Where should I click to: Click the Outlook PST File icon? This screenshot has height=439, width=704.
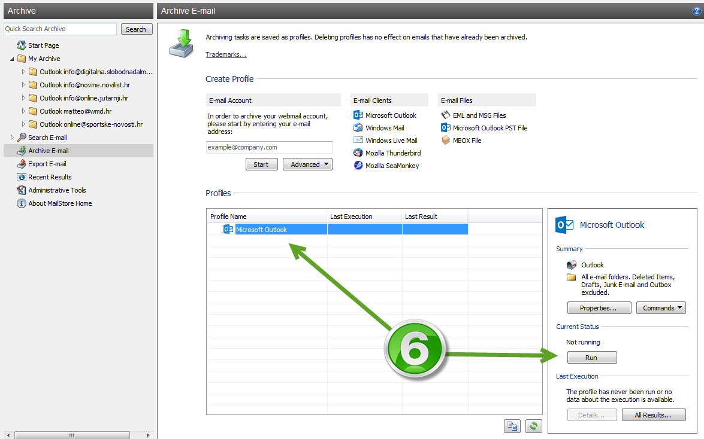445,127
